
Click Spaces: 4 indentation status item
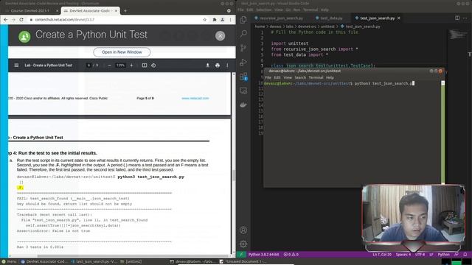click(403, 255)
